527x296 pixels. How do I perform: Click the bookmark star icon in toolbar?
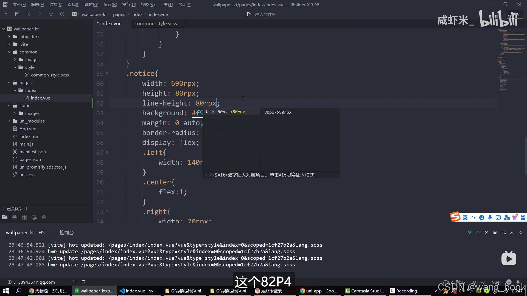coord(51,14)
